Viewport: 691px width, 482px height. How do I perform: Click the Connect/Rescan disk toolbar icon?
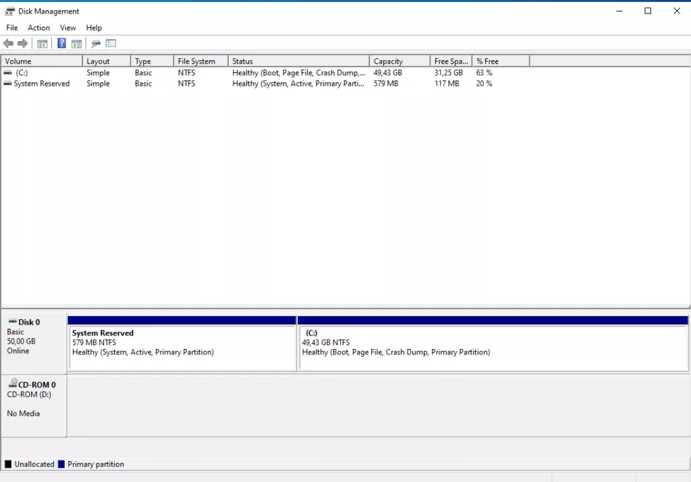pyautogui.click(x=96, y=44)
